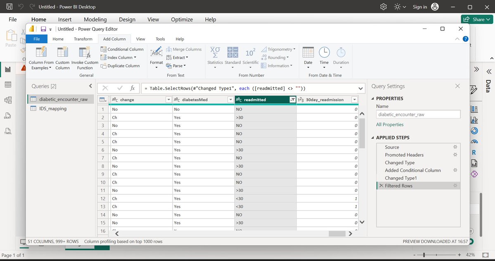Click the fx add step icon
This screenshot has height=261, width=495.
[133, 89]
